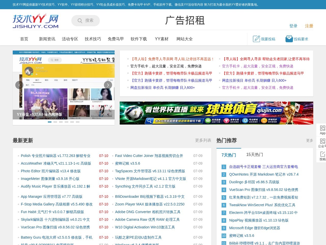Click the 我要投稿 pencil icon

click(256, 39)
